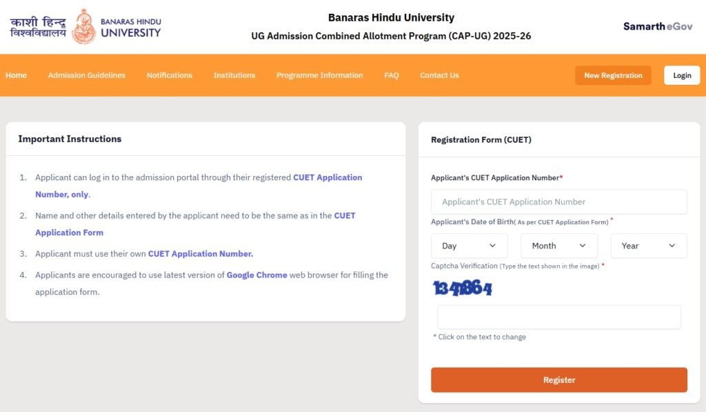Select Home from the navigation bar
The width and height of the screenshot is (706, 412).
pos(16,75)
